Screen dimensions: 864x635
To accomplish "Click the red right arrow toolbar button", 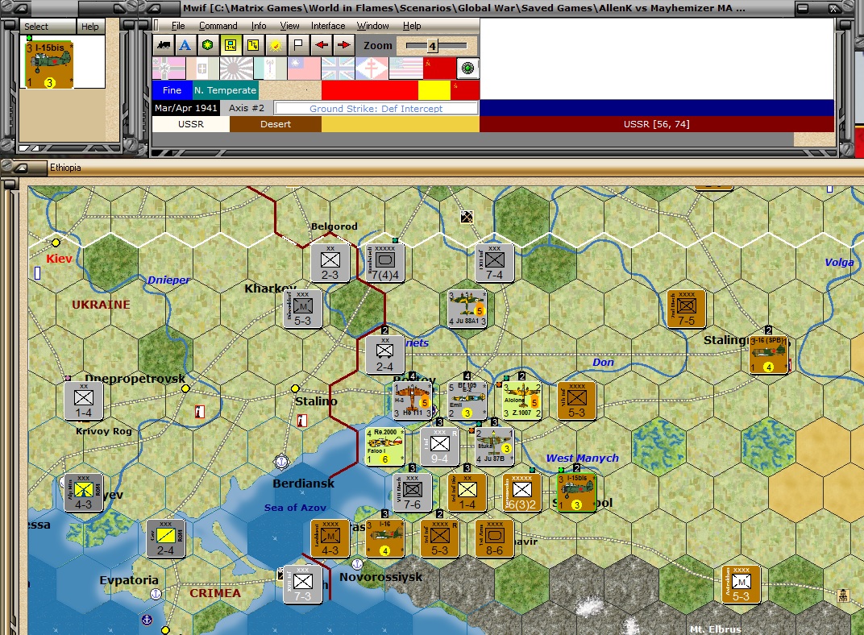I will [343, 45].
